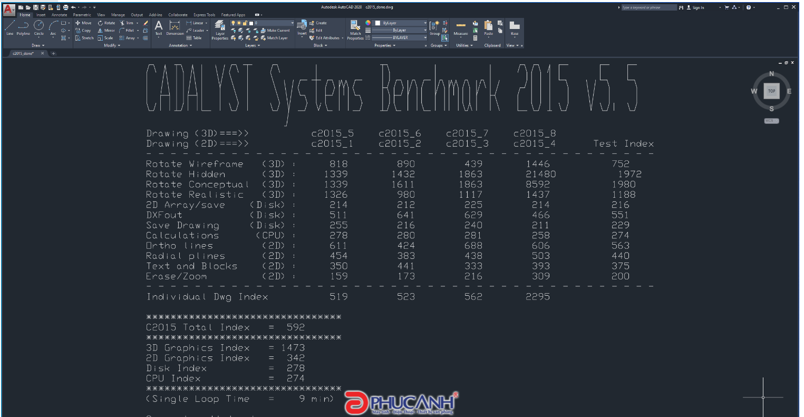Click Match Layer button
Image resolution: width=804 pixels, height=417 pixels.
click(x=274, y=38)
